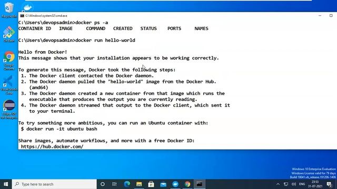This screenshot has width=337, height=189.
Task: Click the CONTAINER ID column header
Action: [x=35, y=28]
